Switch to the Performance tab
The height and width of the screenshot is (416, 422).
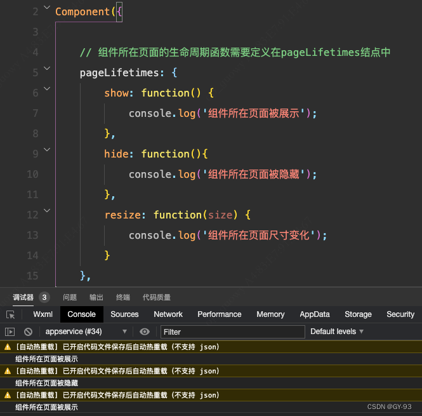[x=220, y=314]
